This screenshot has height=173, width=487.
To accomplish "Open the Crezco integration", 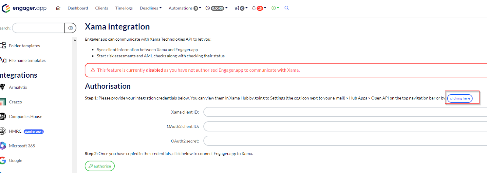I will click(16, 102).
